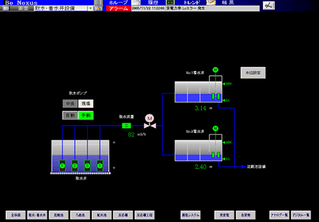This screenshot has height=222, width=319.
Task: Set intake pump to 自動 mode
Action: [70, 115]
